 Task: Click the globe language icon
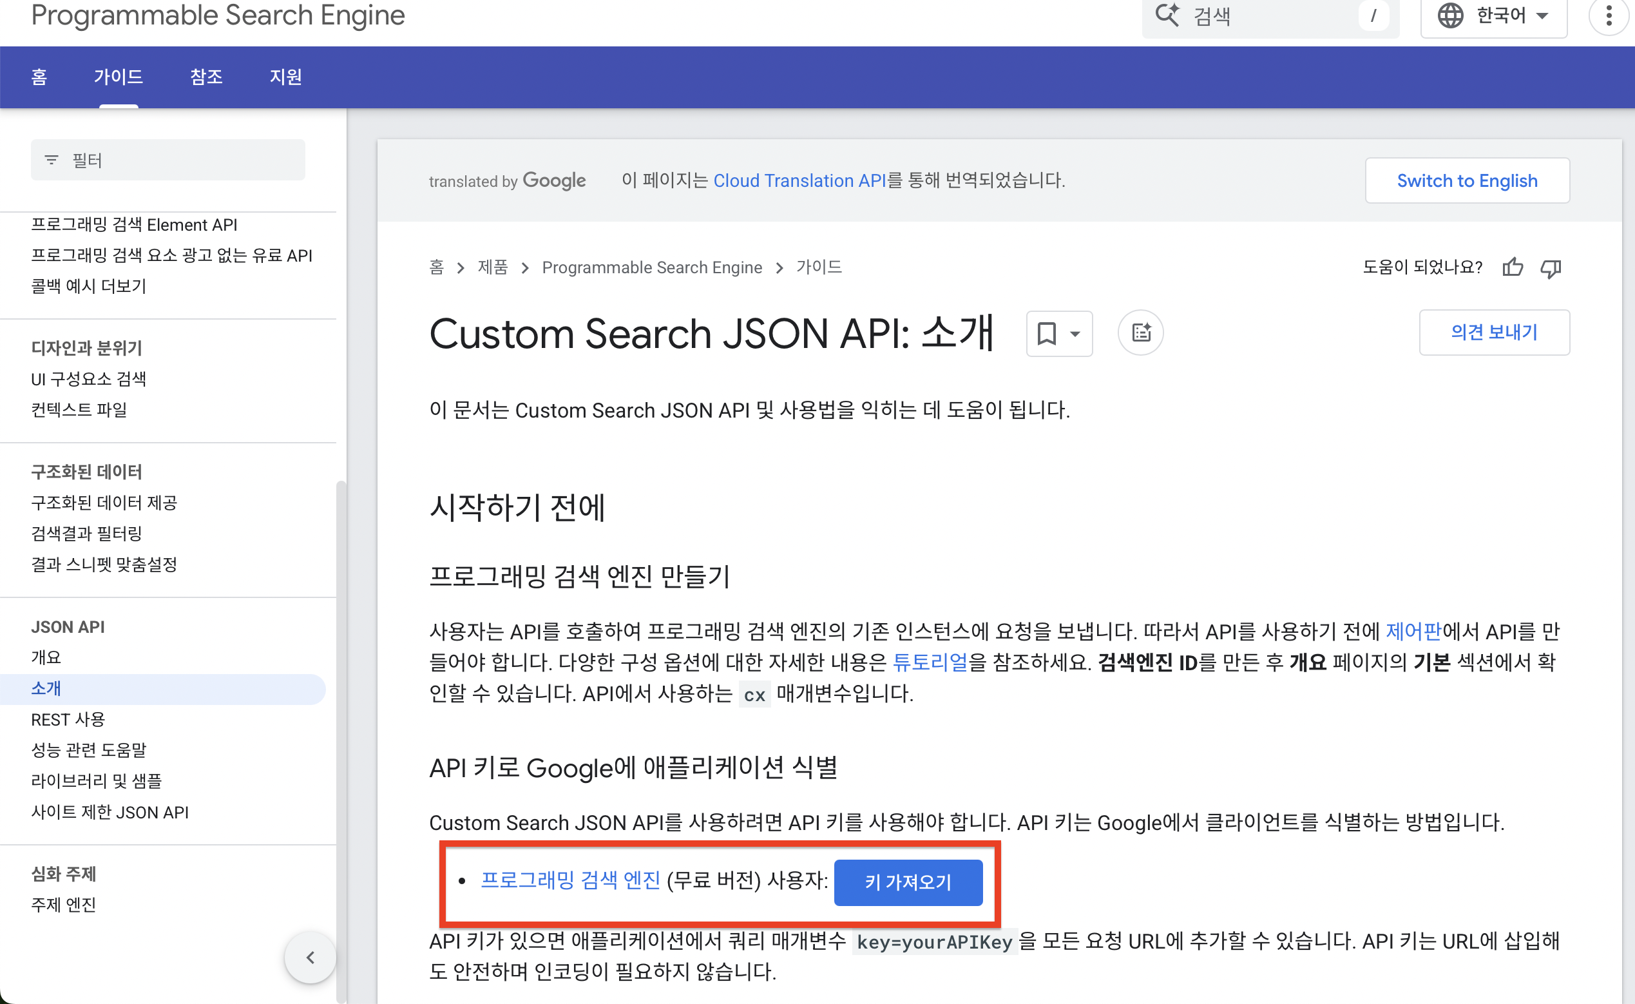tap(1450, 15)
